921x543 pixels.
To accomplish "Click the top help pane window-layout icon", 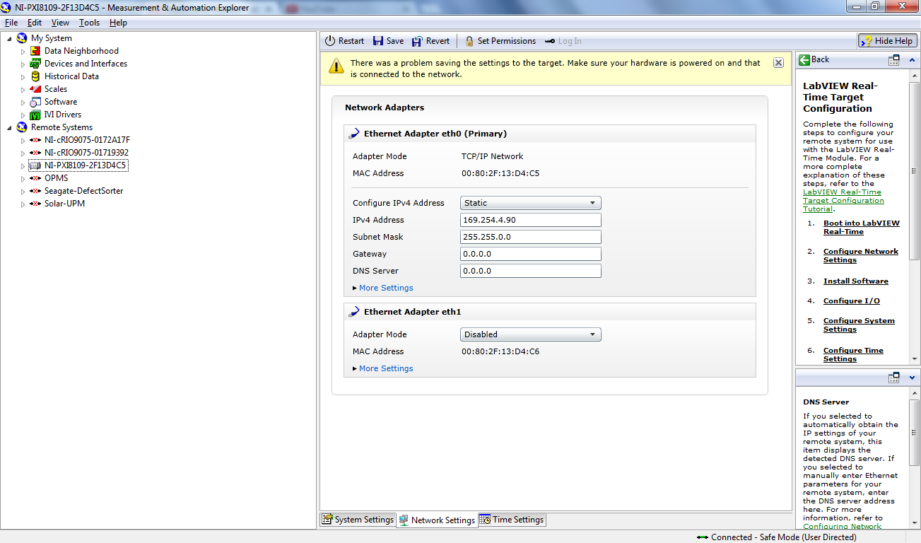I will 894,60.
